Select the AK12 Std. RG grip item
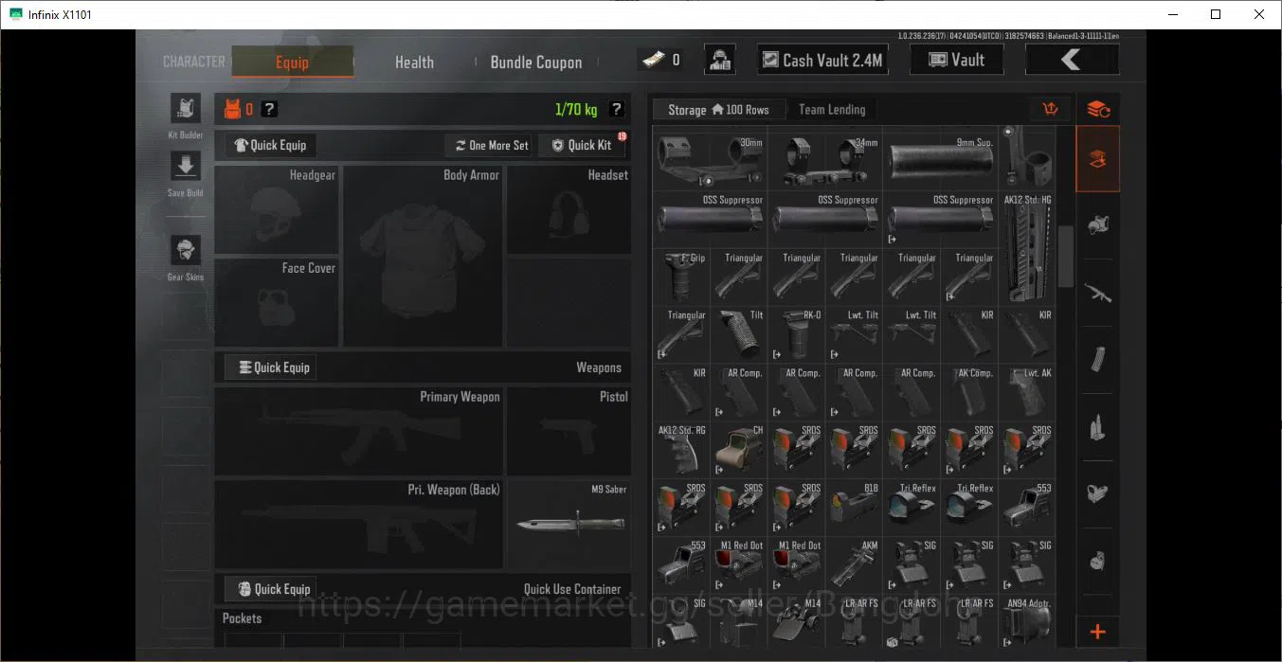 pos(681,451)
